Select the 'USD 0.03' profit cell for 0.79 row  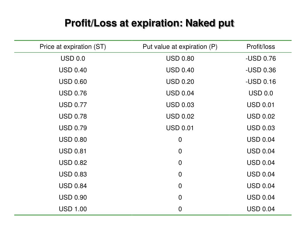click(x=261, y=128)
